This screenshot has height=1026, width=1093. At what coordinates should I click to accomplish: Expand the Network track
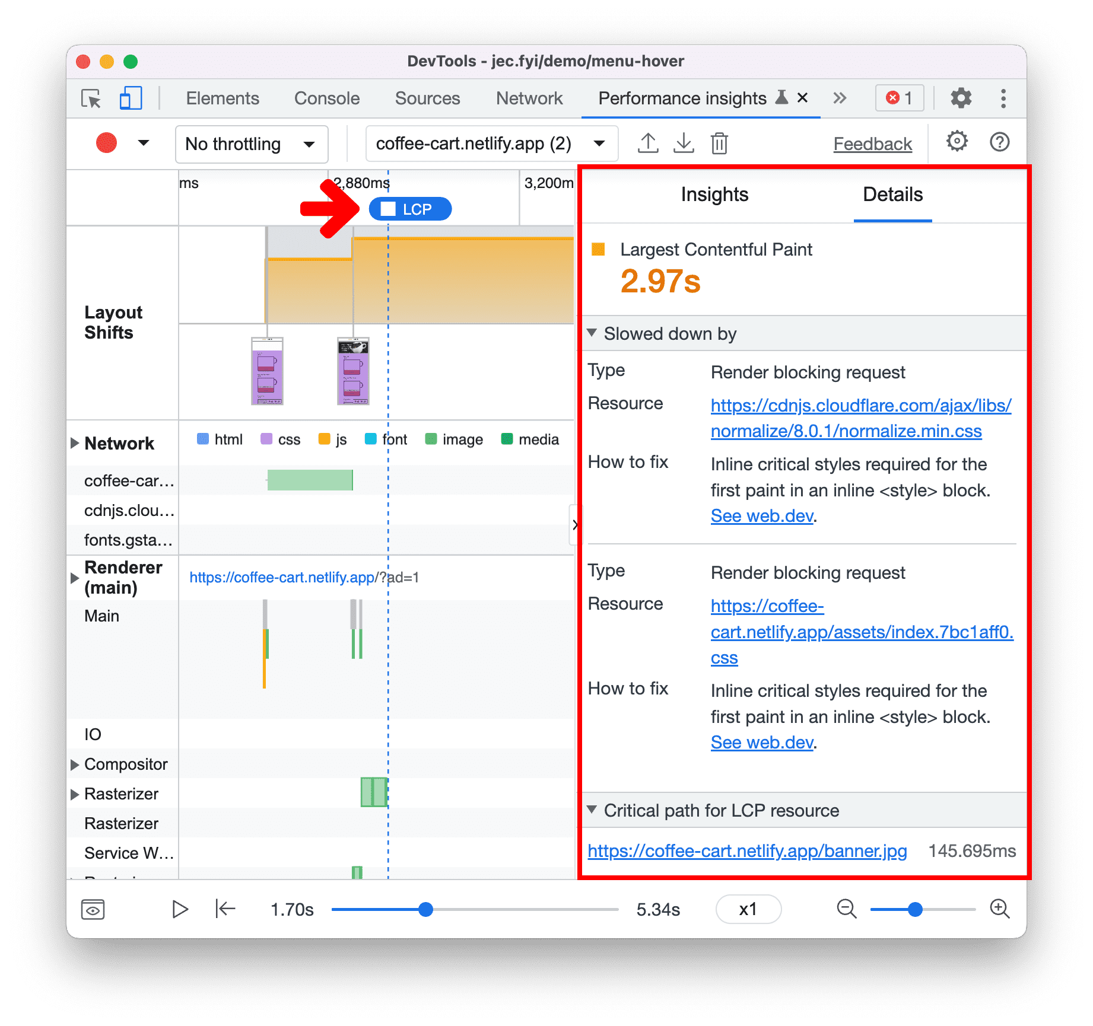tap(75, 442)
